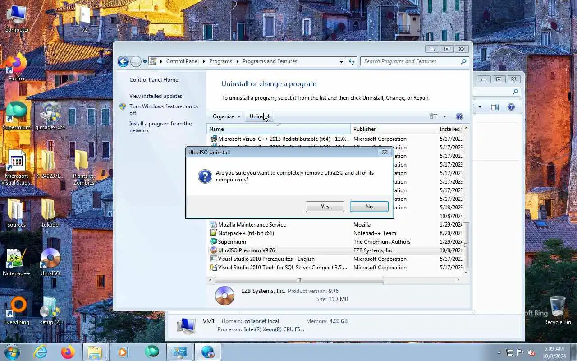The height and width of the screenshot is (361, 577).
Task: Click the vertical scrollbar of program list
Action: pos(466,245)
